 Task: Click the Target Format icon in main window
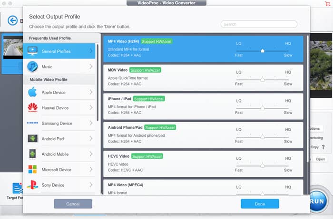click(x=17, y=188)
